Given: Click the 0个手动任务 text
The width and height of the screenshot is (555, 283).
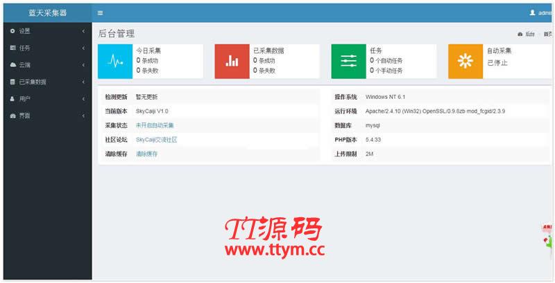Looking at the screenshot, I should click(x=386, y=71).
